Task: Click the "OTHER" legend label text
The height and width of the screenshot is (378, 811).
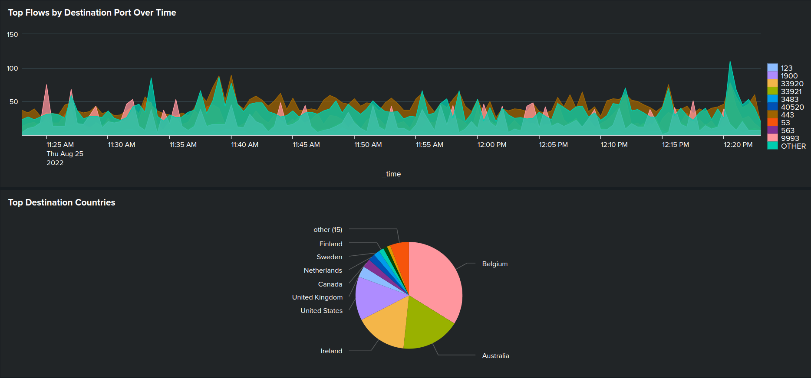Action: click(794, 146)
